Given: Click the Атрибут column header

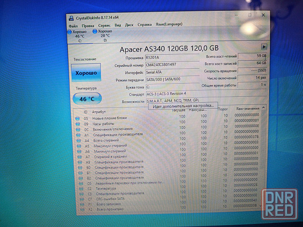Looking at the screenshot, I should [99, 112].
